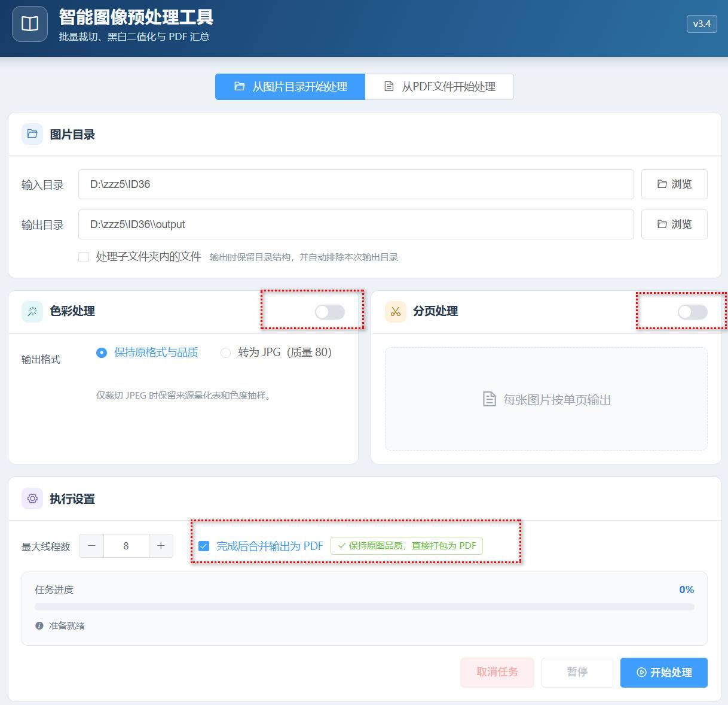The image size is (728, 705).
Task: Turn on the 分页处理 toggle switch
Action: pyautogui.click(x=692, y=311)
